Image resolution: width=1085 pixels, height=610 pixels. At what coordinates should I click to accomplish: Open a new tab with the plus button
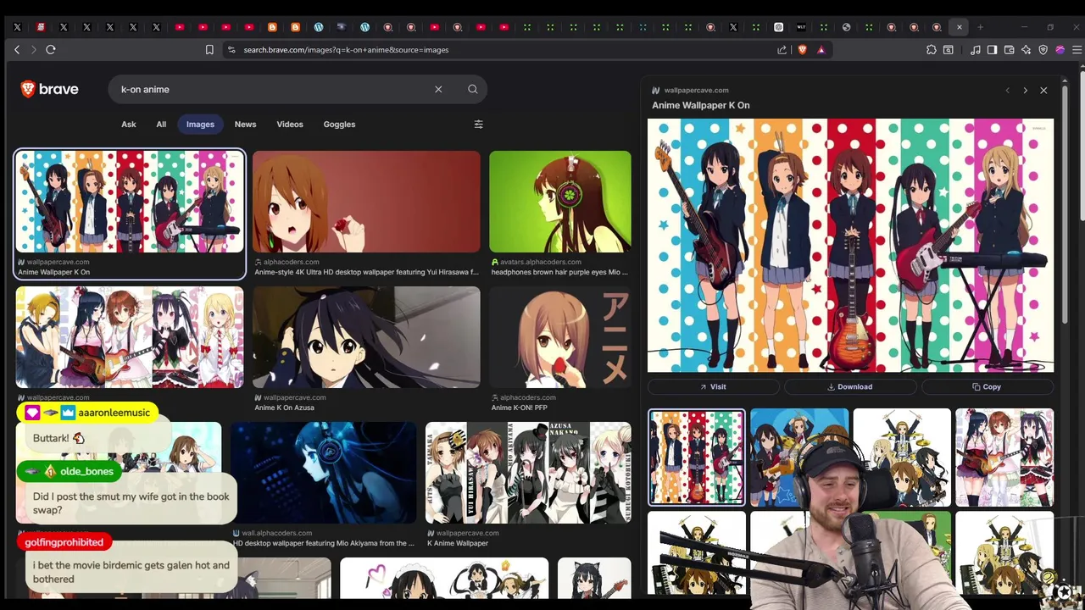tap(980, 27)
